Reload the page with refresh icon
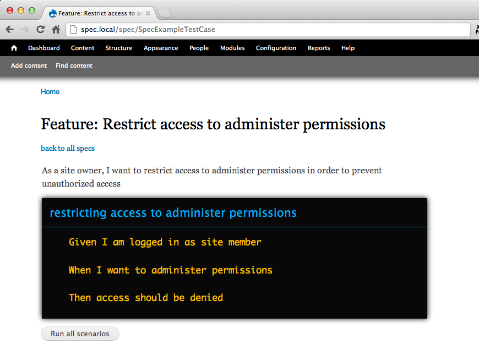Viewport: 479px width, 350px height. [x=40, y=30]
